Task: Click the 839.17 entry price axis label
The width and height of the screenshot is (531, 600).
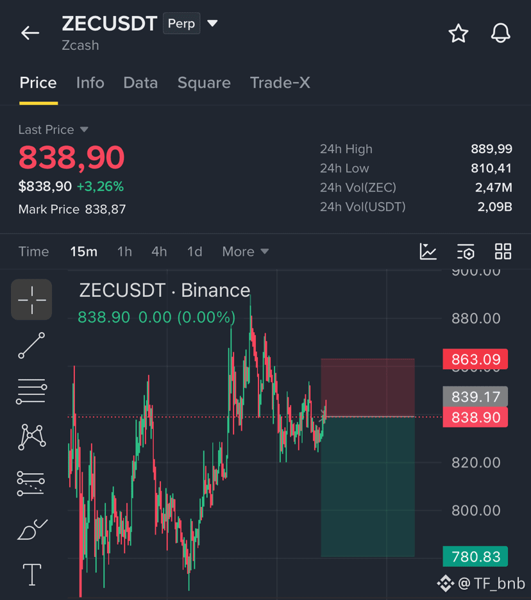Action: [475, 396]
